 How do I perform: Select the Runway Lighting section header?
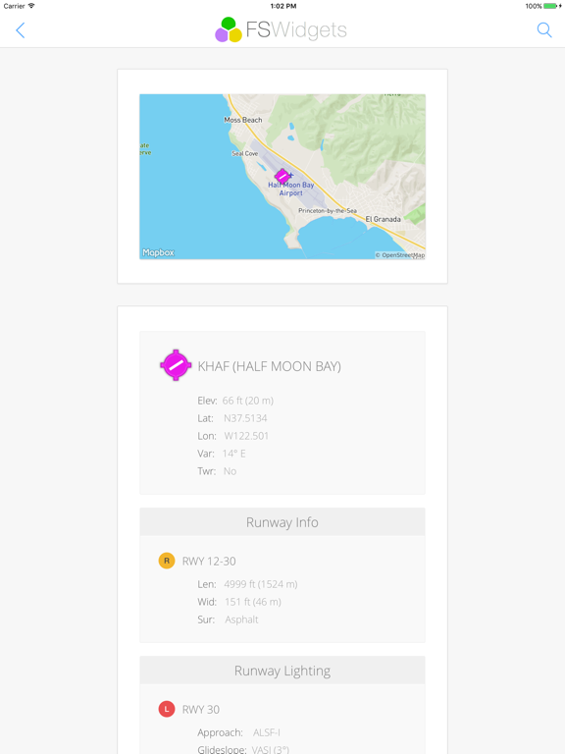coord(282,671)
